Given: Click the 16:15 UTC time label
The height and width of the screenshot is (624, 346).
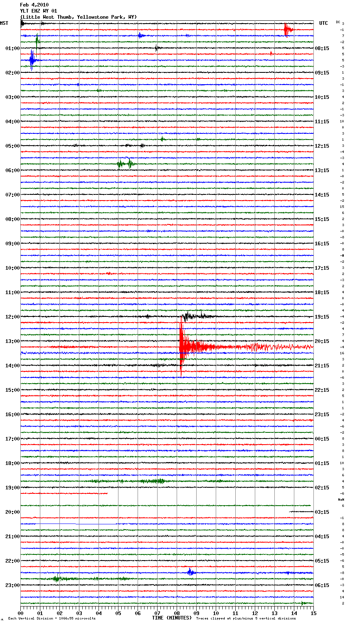Looking at the screenshot, I should [x=322, y=244].
